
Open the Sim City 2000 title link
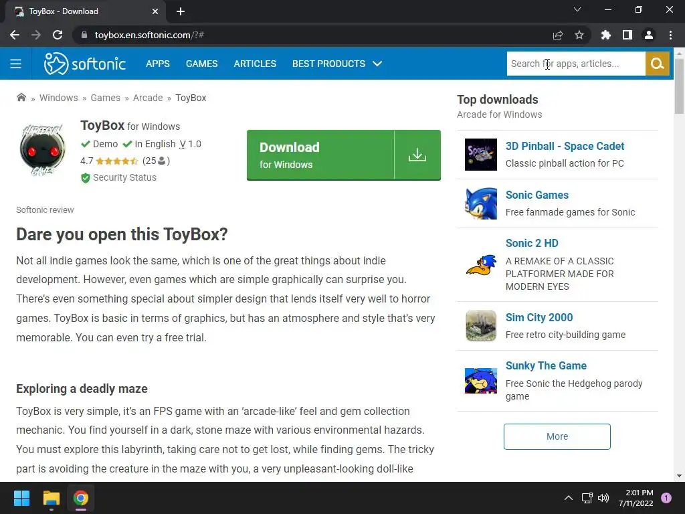[539, 317]
